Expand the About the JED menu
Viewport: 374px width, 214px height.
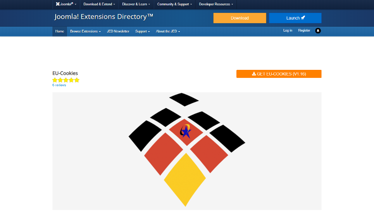168,32
